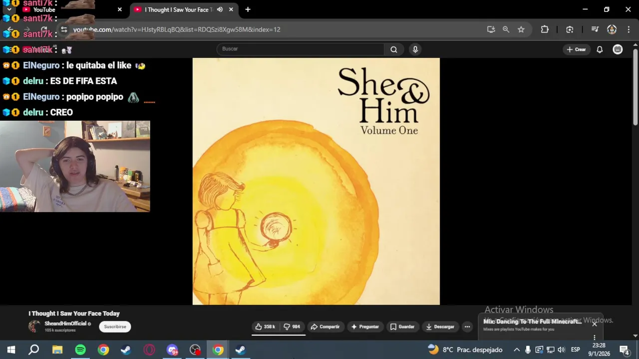Click the page vertical scrollbar thumb
The height and width of the screenshot is (359, 639).
[x=635, y=87]
